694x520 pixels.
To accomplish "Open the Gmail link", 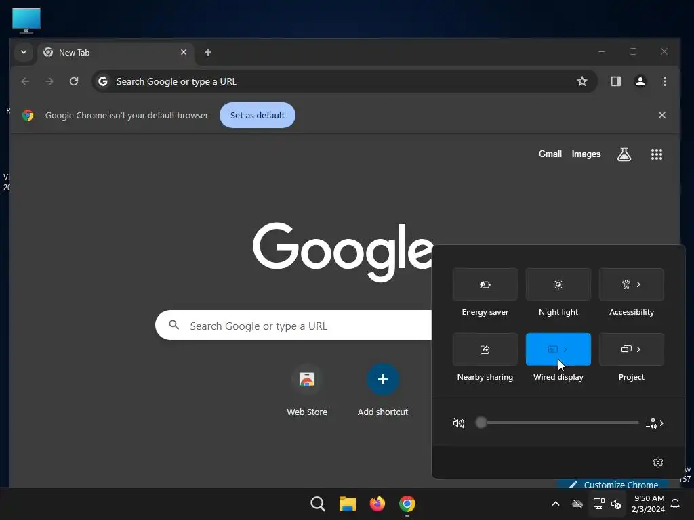I will [550, 154].
